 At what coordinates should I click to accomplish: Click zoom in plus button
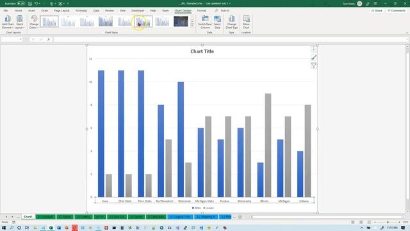pos(399,222)
